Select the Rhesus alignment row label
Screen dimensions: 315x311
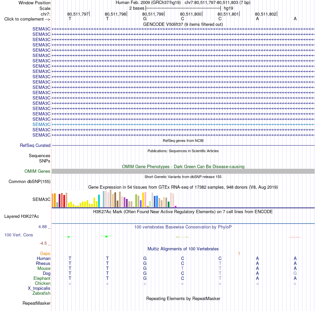coord(43,263)
